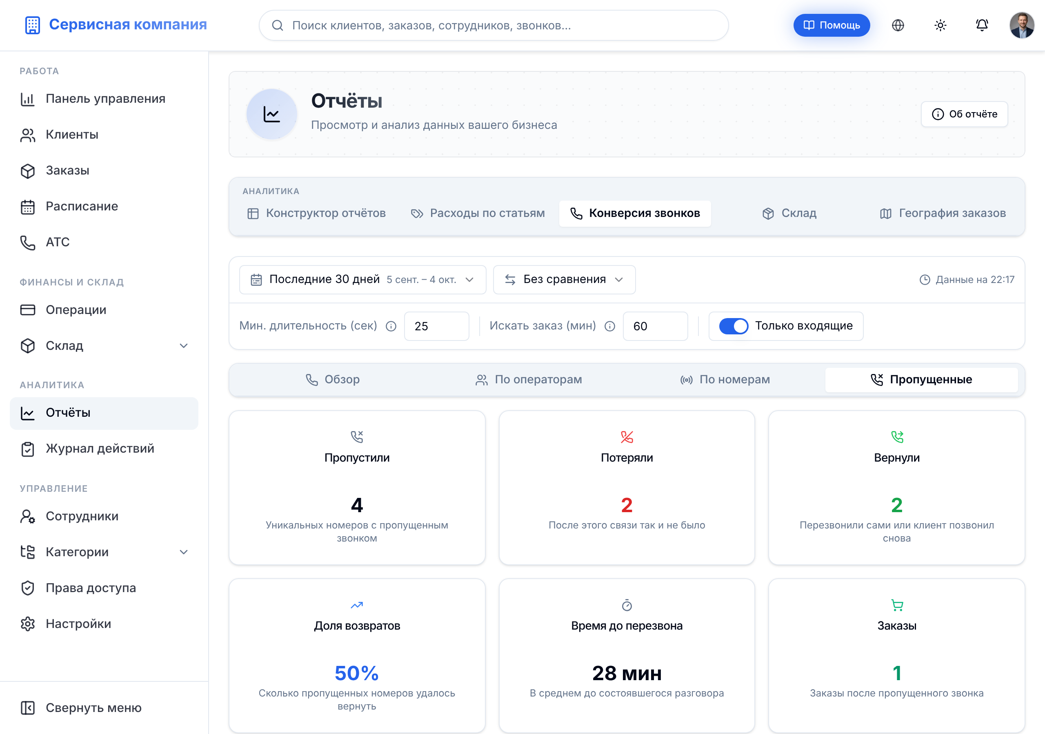
Task: Open the user avatar profile picture
Action: [1022, 25]
